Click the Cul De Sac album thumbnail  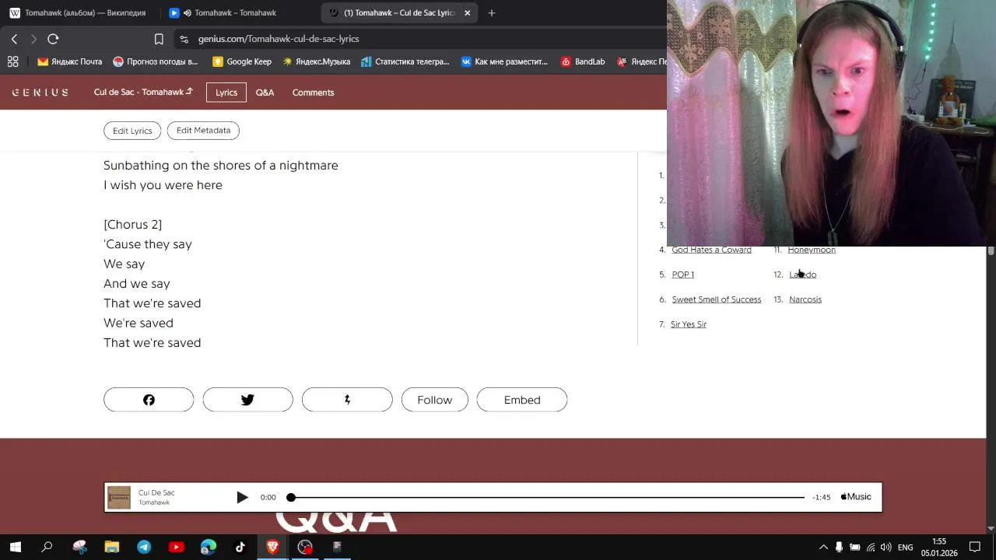point(119,497)
